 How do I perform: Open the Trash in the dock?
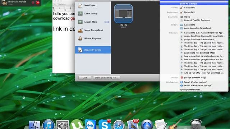196,124
